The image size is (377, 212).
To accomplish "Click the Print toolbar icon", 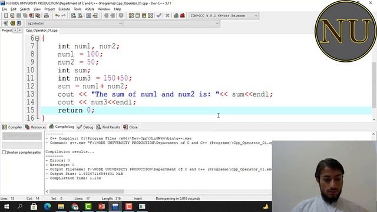I will point(47,16).
